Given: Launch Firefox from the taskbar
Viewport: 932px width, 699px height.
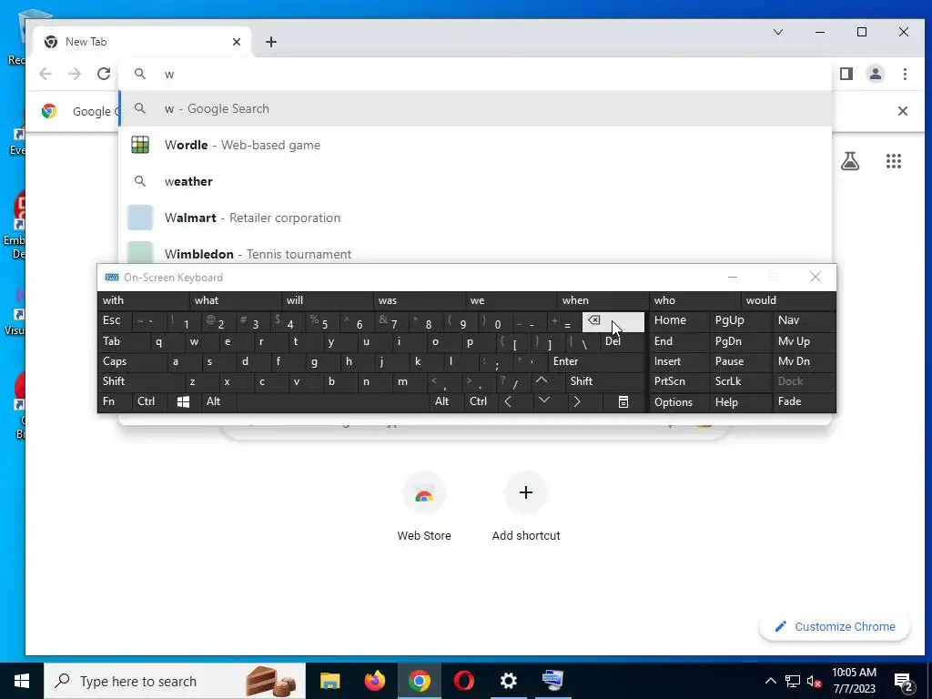Looking at the screenshot, I should click(x=374, y=681).
